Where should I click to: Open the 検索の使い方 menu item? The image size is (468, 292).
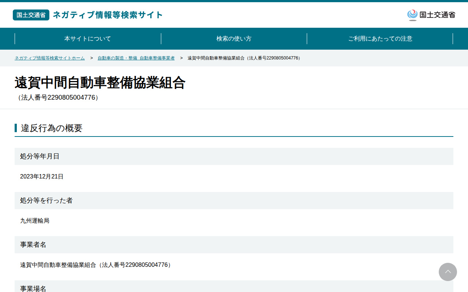pyautogui.click(x=234, y=39)
